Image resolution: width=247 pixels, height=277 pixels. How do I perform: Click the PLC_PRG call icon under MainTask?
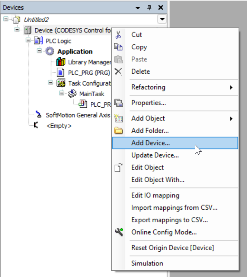(83, 104)
